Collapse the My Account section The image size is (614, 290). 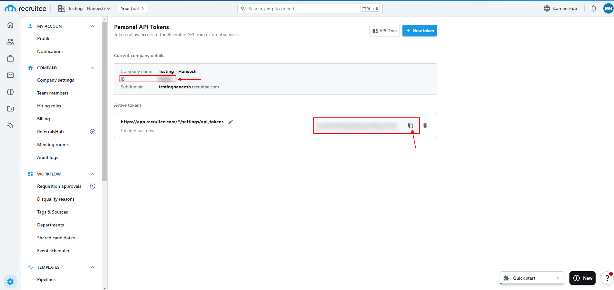tap(92, 26)
